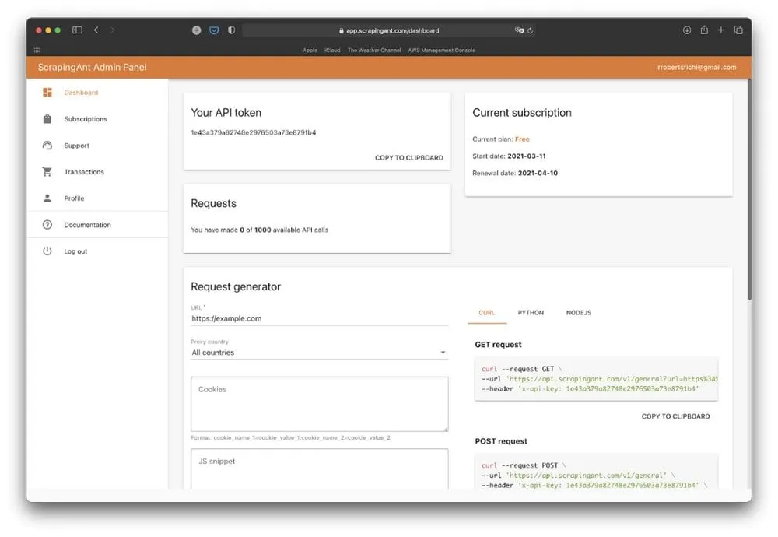Go back with Safari back arrow
The image size is (778, 537).
click(96, 30)
